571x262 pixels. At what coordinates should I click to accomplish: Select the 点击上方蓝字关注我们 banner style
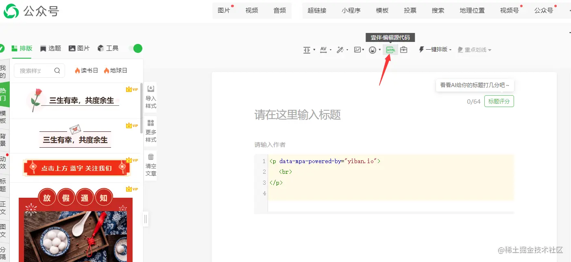(76, 168)
